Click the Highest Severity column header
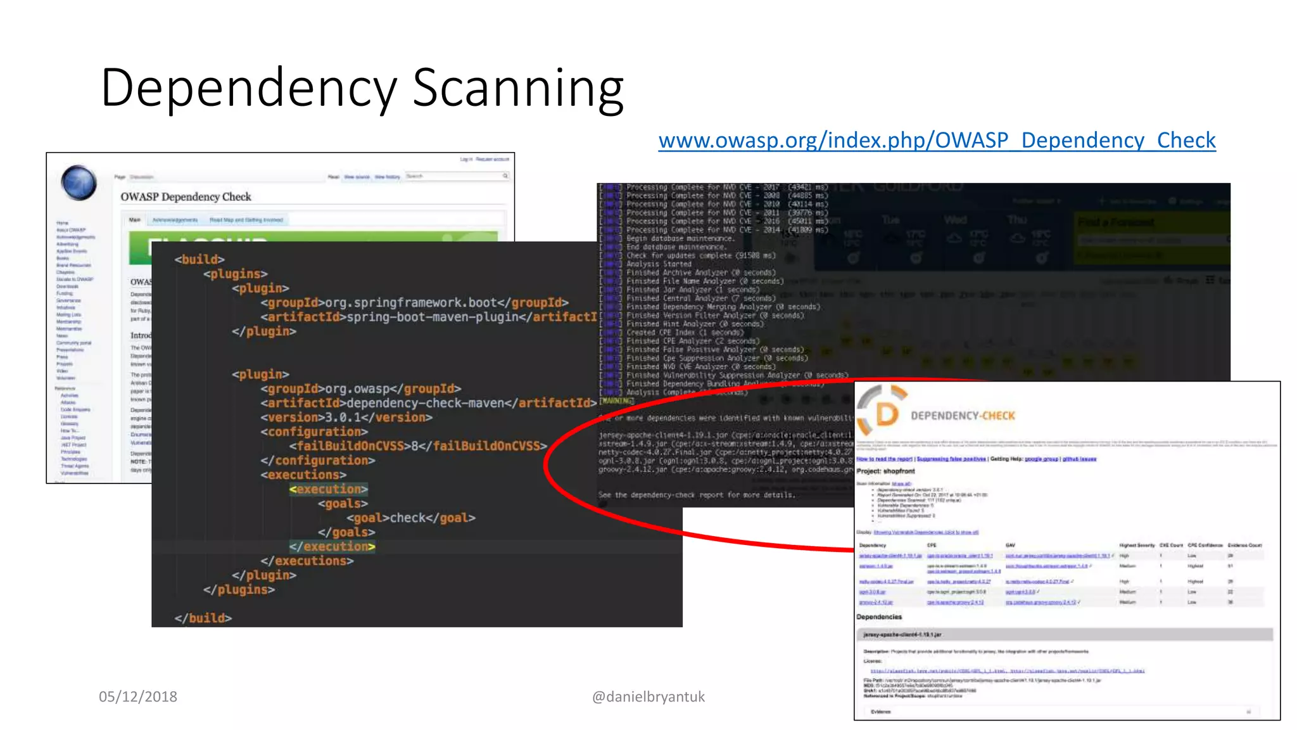Image resolution: width=1297 pixels, height=730 pixels. [1137, 545]
